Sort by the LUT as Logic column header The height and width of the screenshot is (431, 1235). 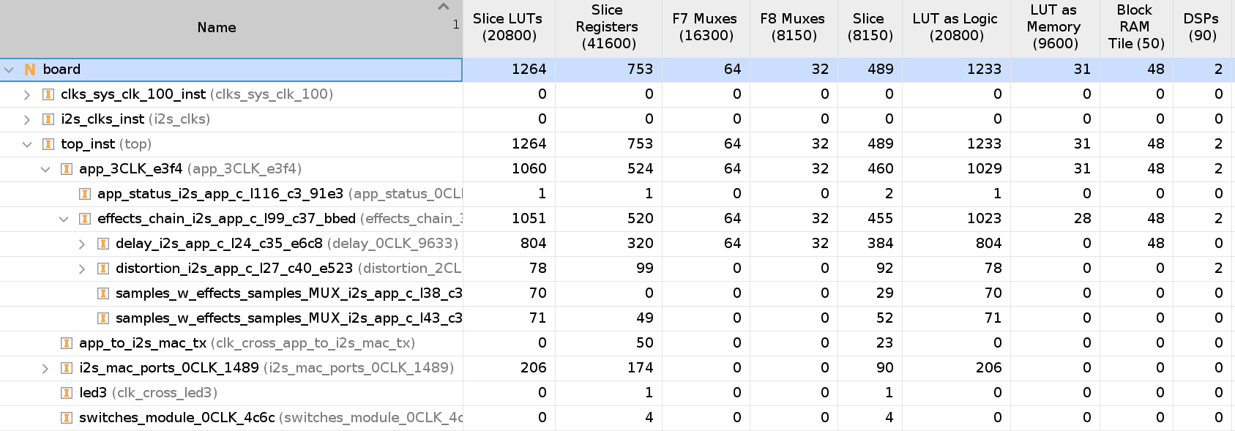[x=956, y=27]
